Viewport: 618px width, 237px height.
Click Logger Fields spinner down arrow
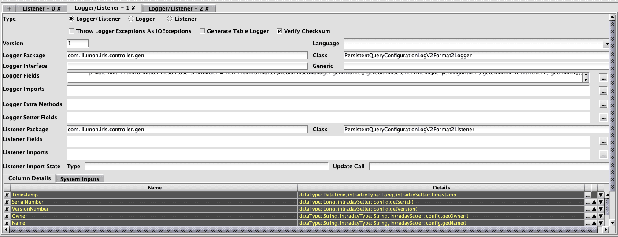(585, 80)
